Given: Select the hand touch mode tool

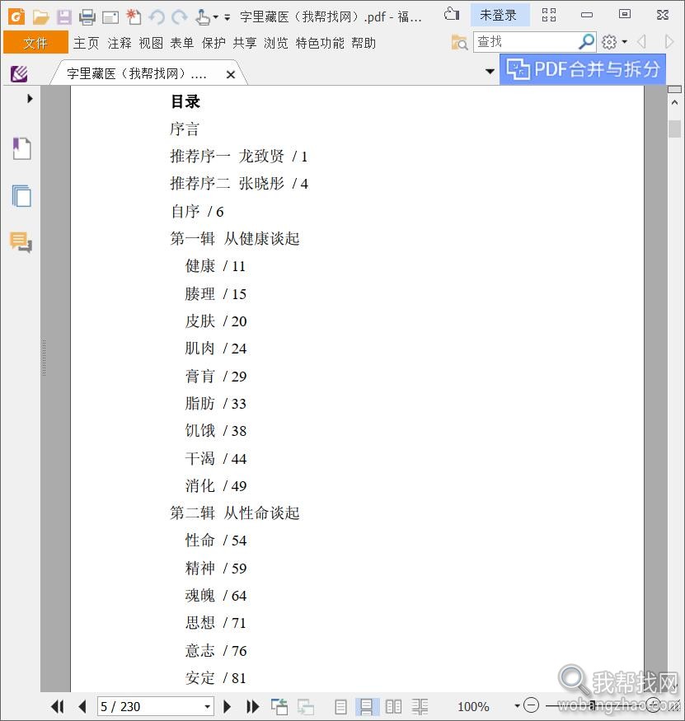Looking at the screenshot, I should point(202,17).
